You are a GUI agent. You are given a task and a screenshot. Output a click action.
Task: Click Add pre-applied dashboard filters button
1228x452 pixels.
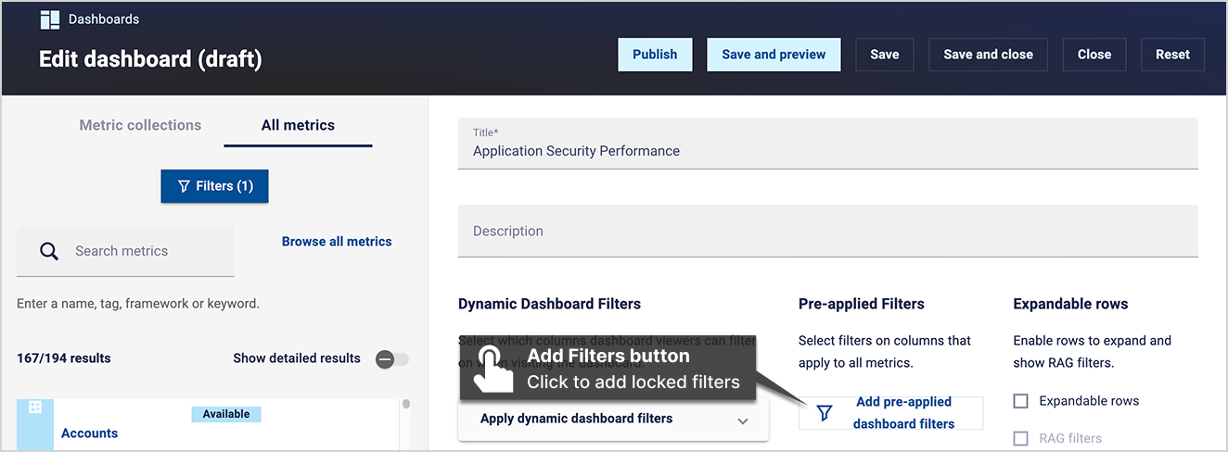pyautogui.click(x=890, y=413)
